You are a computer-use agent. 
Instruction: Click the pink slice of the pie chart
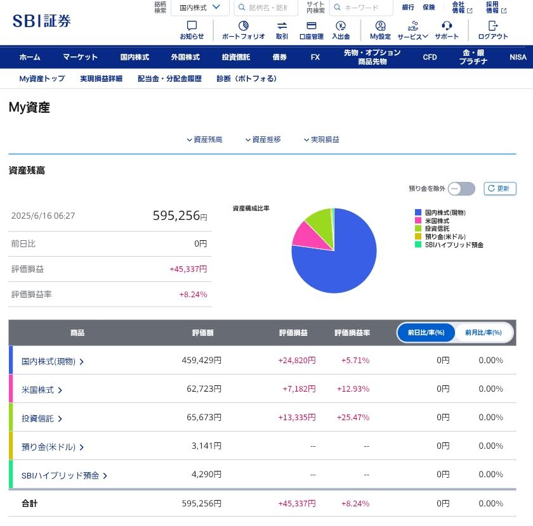coord(308,236)
